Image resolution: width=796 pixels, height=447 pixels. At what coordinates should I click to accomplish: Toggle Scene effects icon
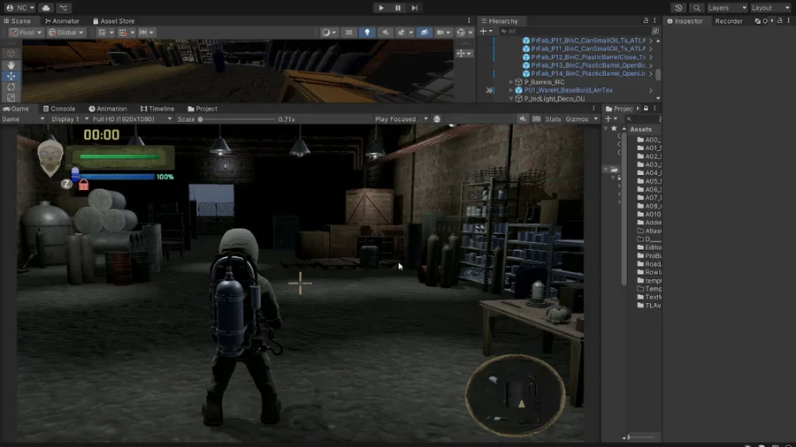click(401, 33)
